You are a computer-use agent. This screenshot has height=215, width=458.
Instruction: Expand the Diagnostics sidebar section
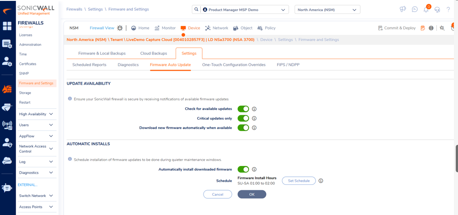[36, 173]
